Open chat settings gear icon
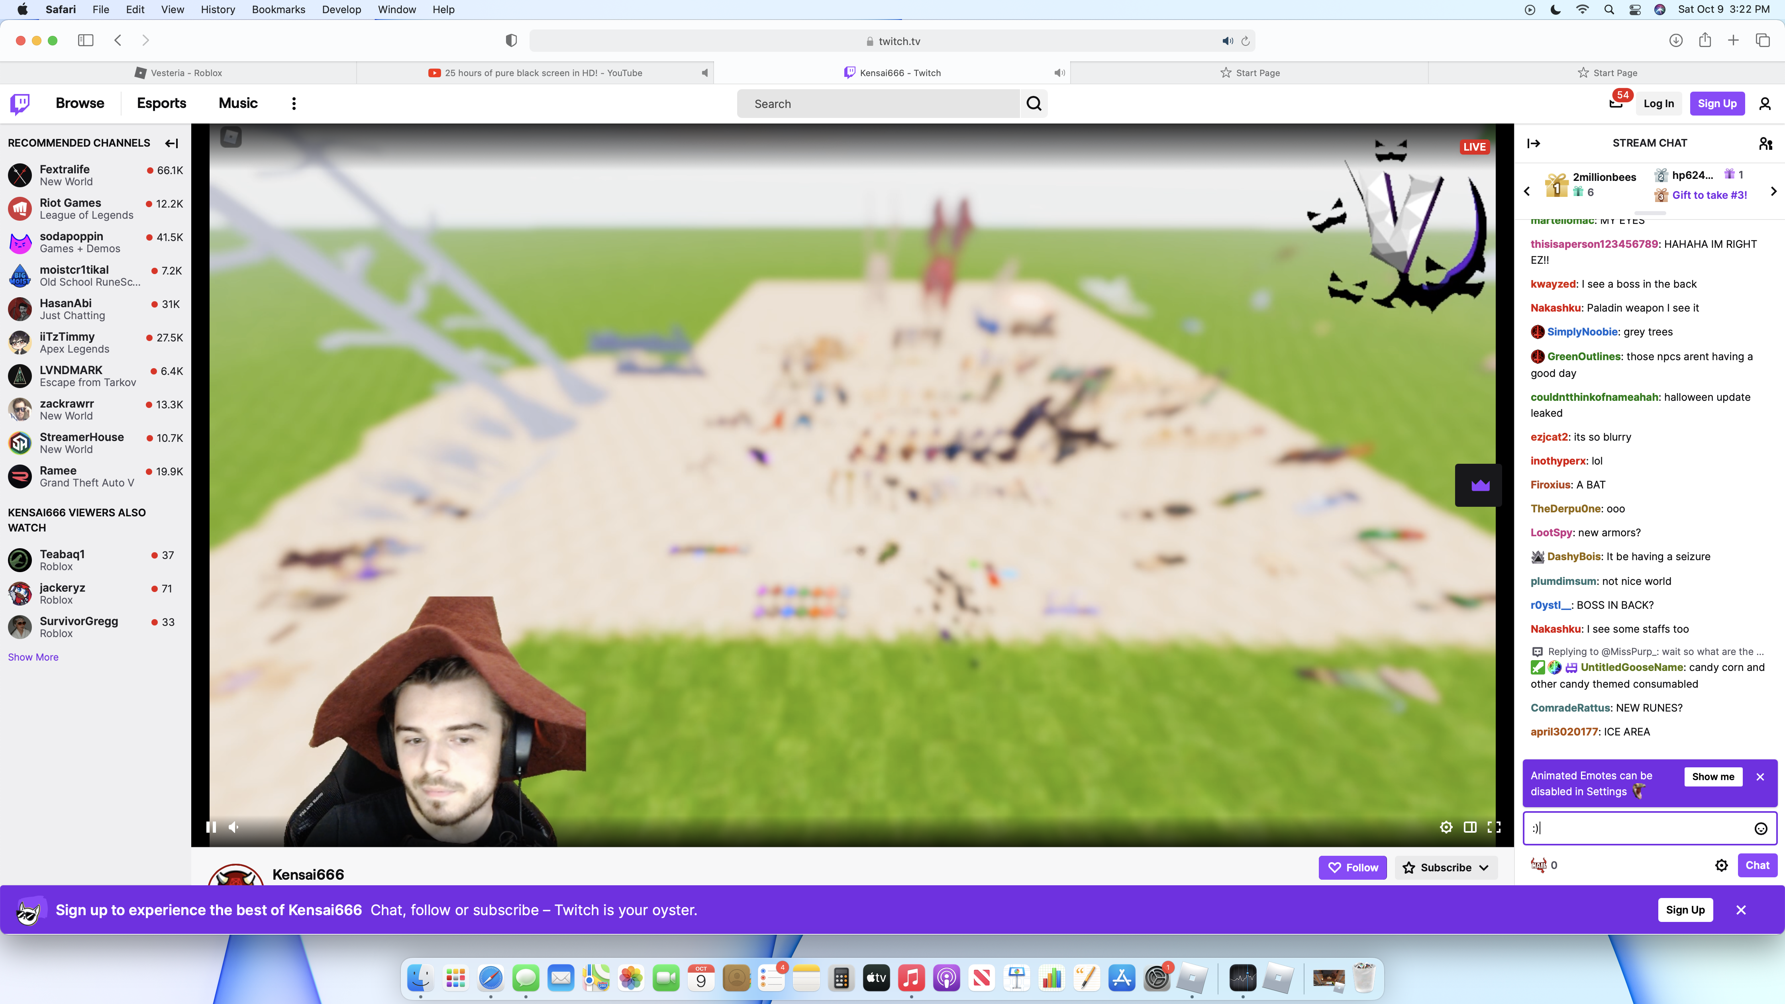 coord(1721,865)
